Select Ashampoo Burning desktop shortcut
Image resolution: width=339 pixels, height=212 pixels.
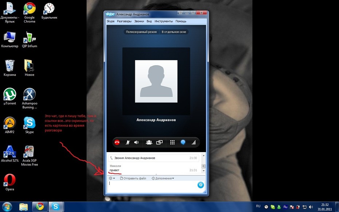(x=30, y=99)
